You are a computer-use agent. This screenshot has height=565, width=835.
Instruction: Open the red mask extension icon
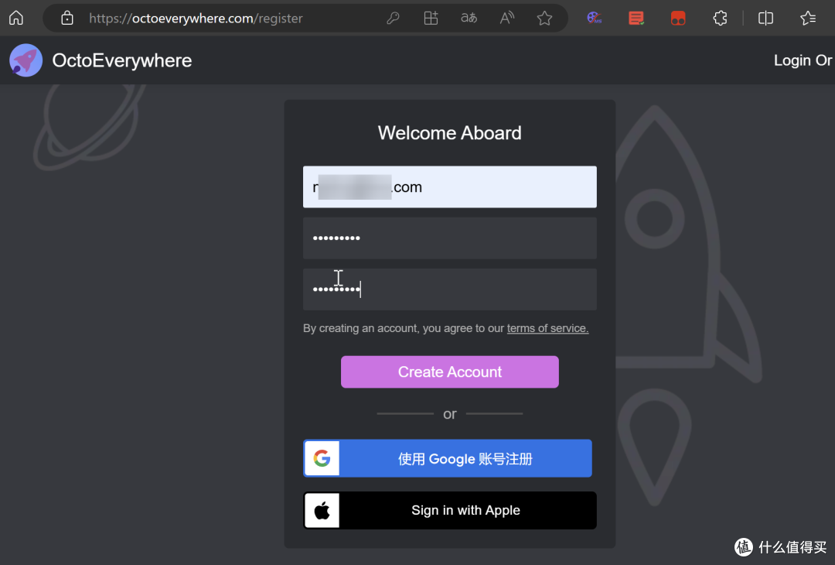678,18
